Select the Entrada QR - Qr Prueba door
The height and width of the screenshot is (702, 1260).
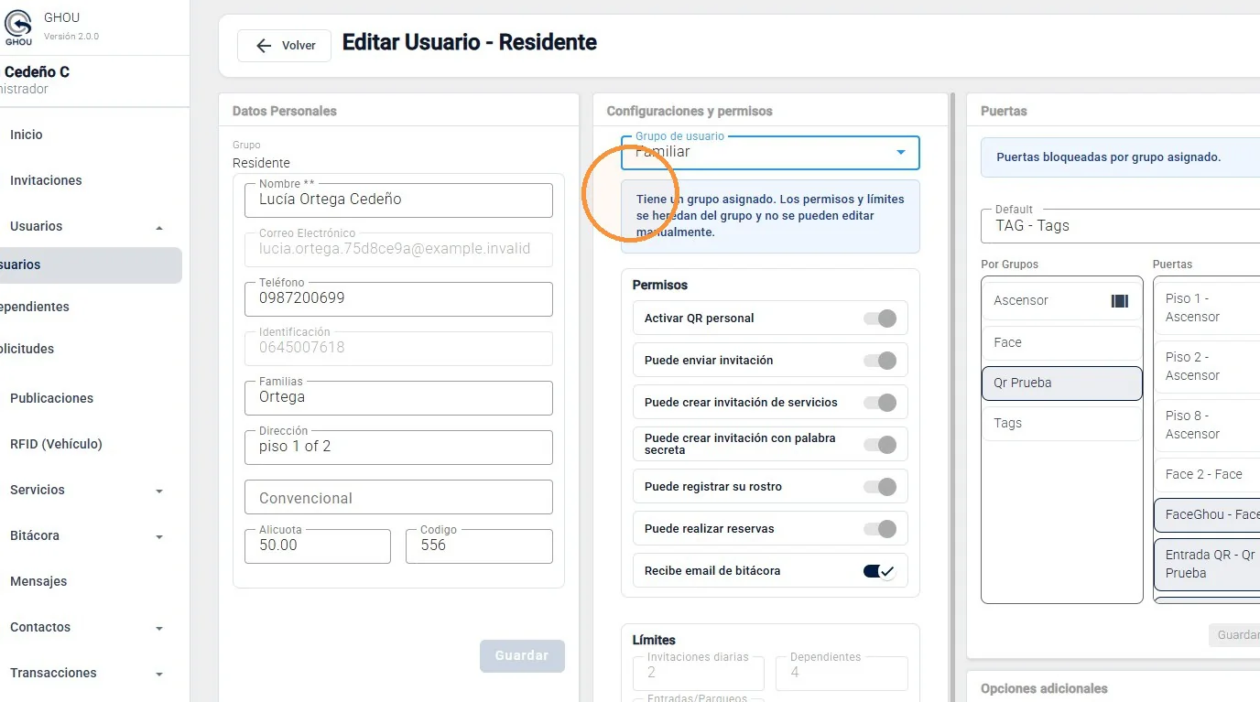pos(1207,564)
